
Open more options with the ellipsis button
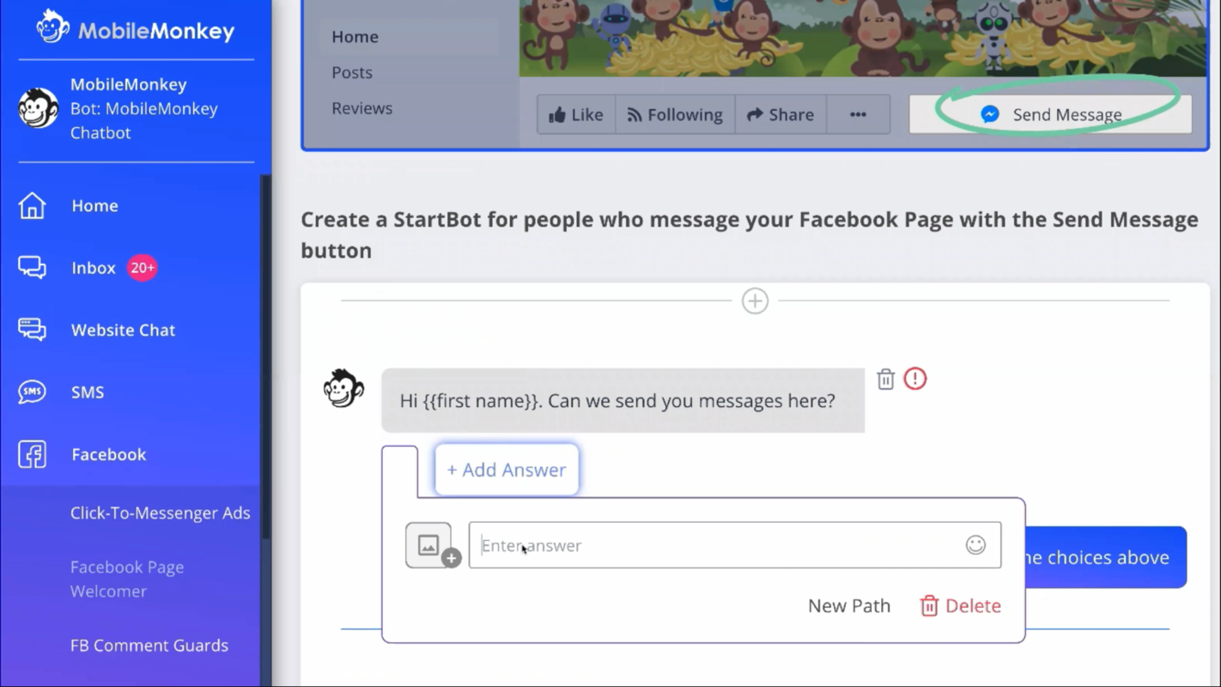[x=858, y=113]
